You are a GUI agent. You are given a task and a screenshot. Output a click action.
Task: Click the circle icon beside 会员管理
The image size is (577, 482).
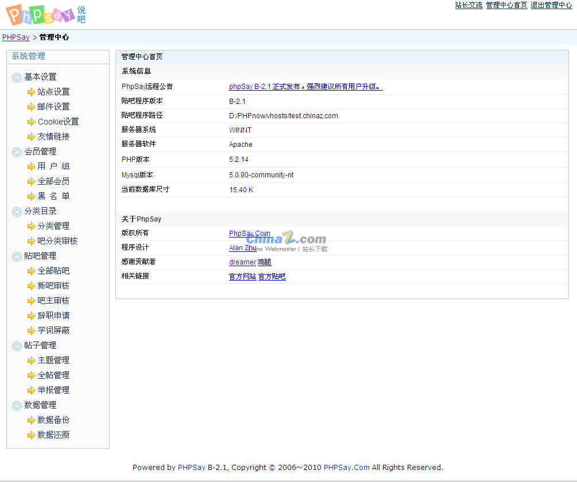click(17, 152)
